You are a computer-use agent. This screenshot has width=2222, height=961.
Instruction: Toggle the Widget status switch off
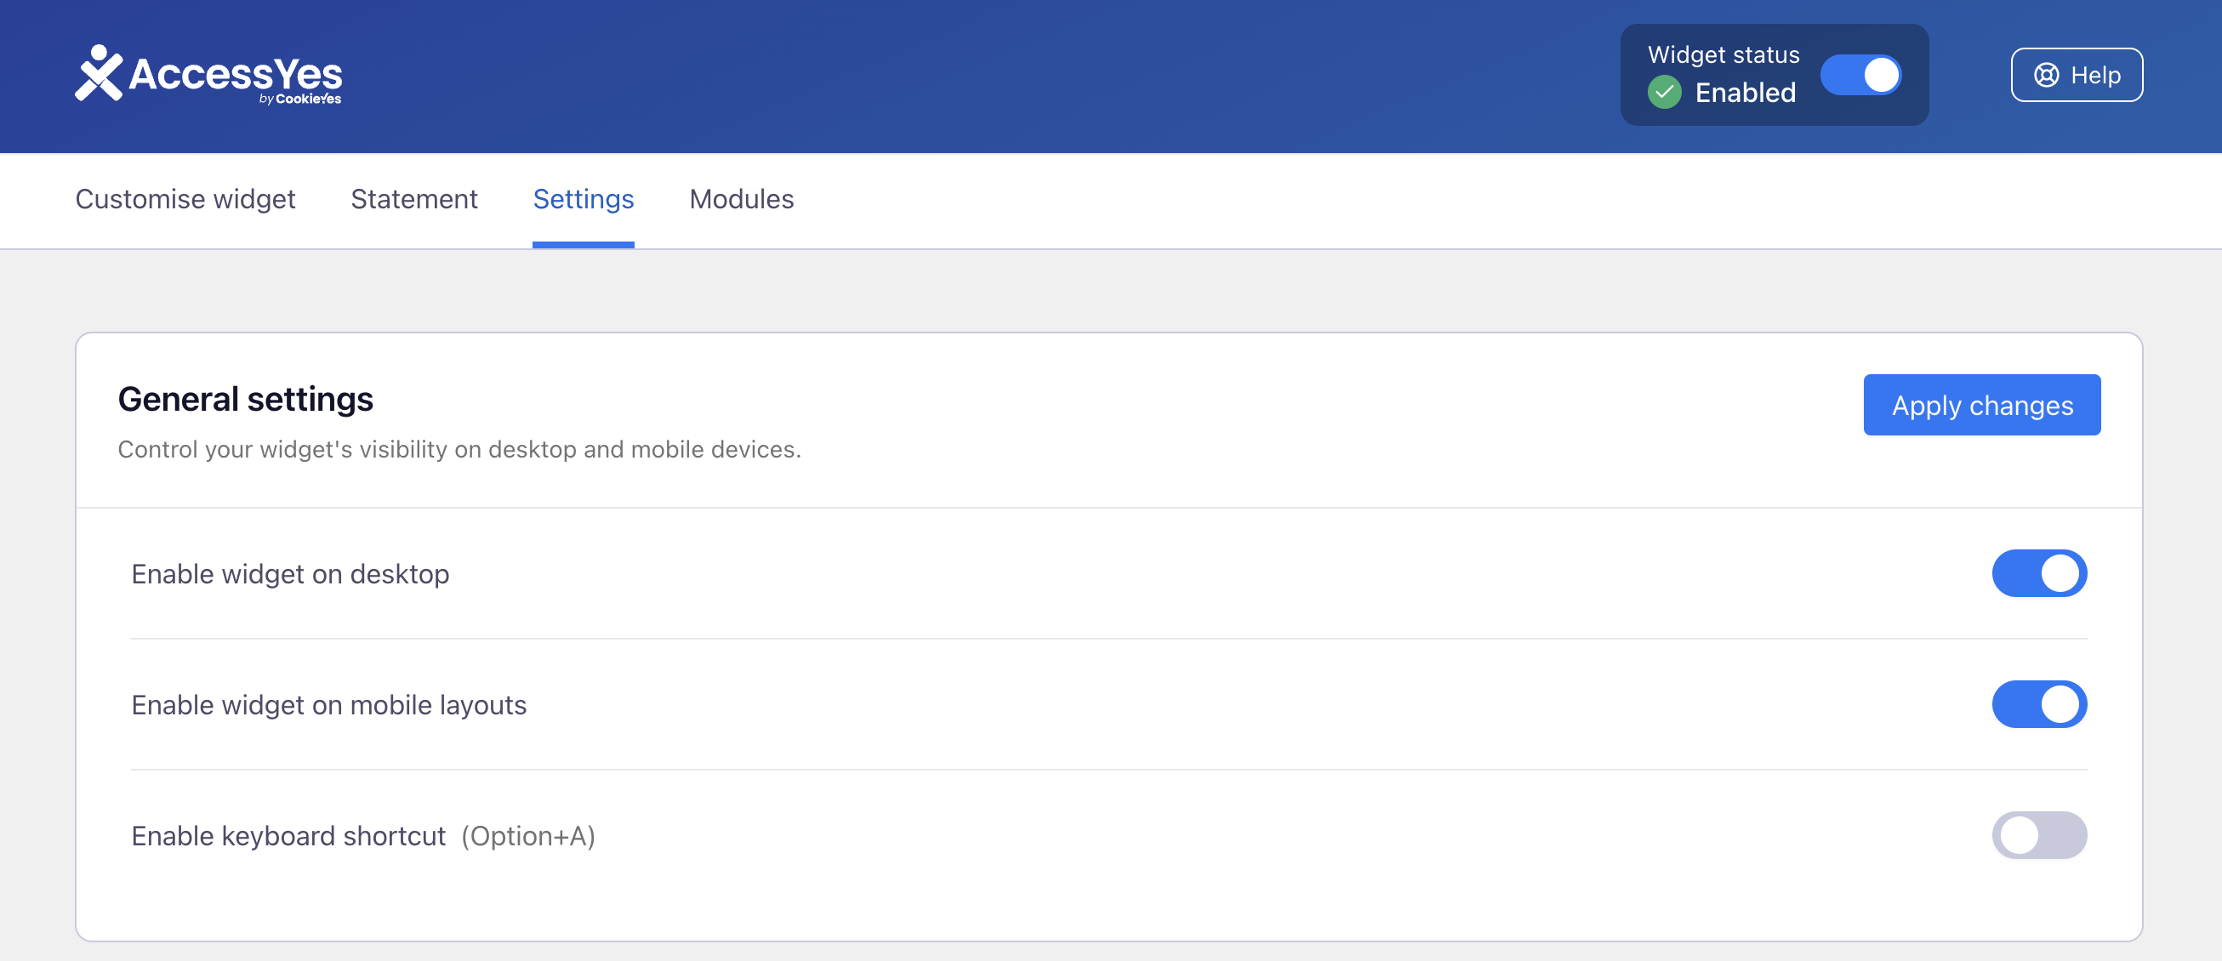coord(1860,75)
